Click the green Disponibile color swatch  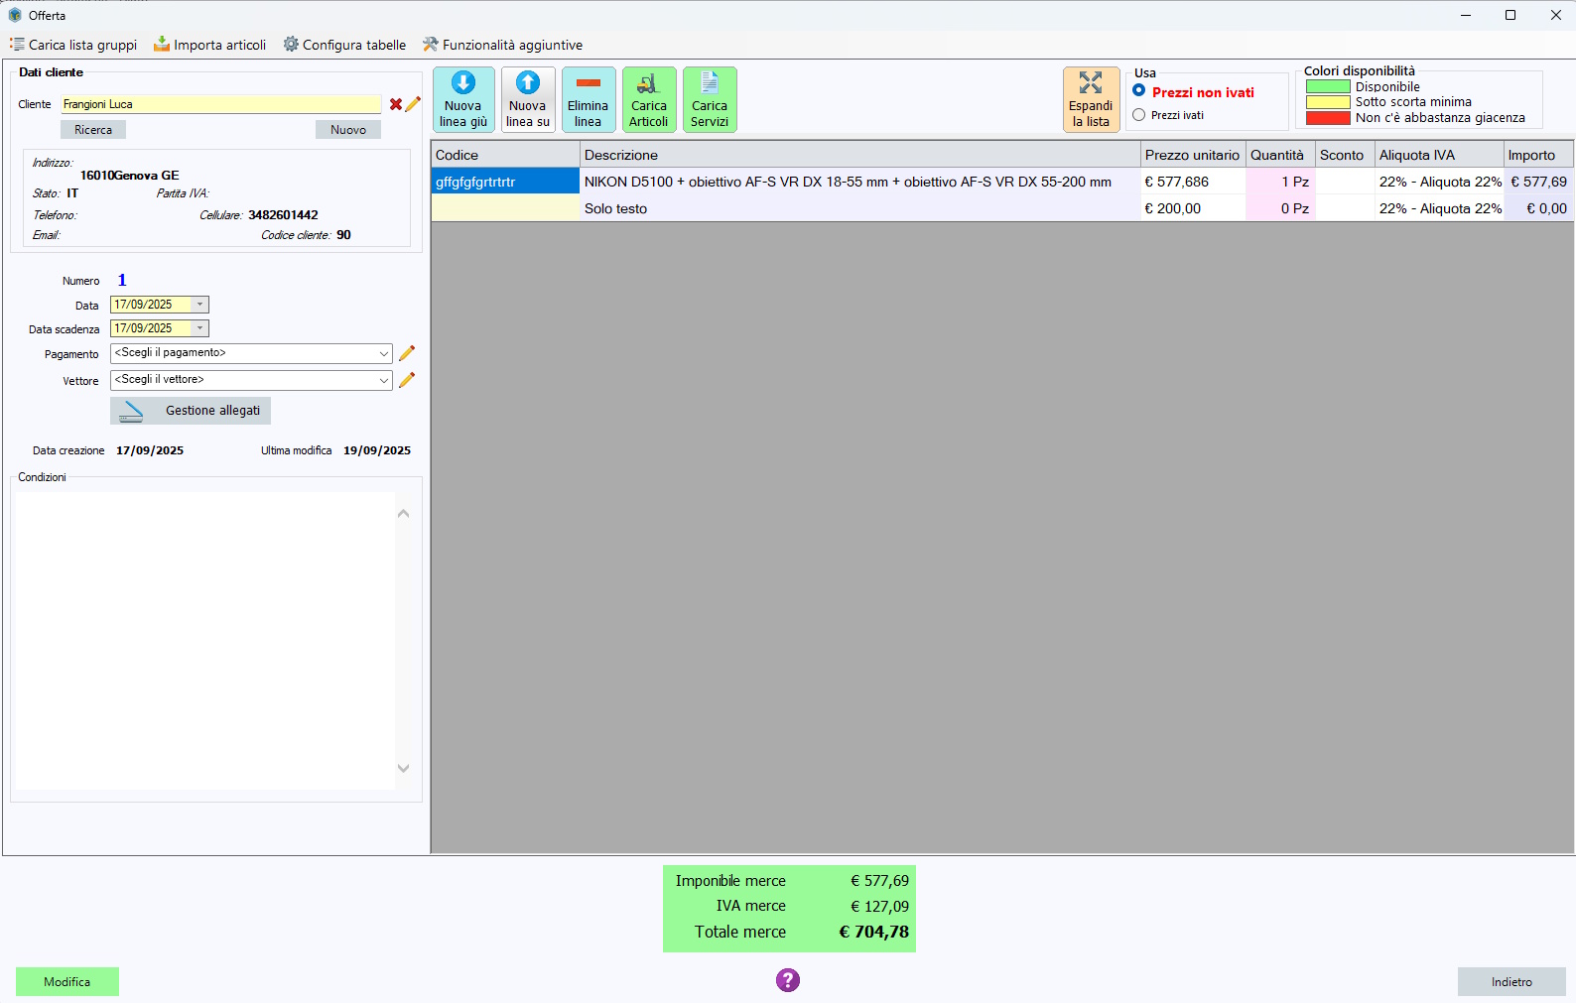pos(1328,87)
